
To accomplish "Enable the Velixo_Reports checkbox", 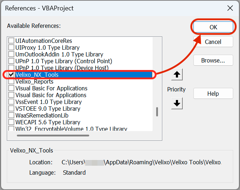I will [x=11, y=81].
